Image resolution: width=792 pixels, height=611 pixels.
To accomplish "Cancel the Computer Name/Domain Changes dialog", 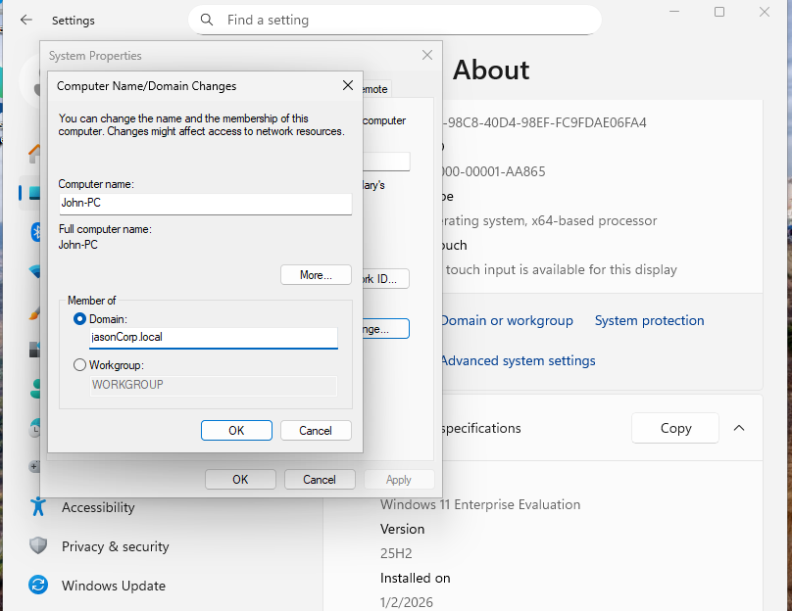I will point(316,431).
